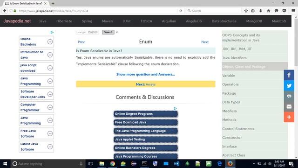Viewport: 298px width, 168px height.
Task: Open the Control Statements sidebar topic
Action: point(255,129)
